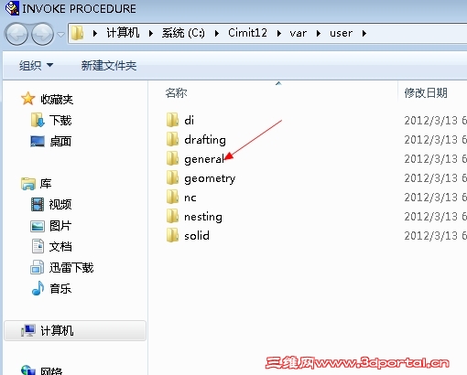467x375 pixels.
Task: Sort by the 修改日期 column header
Action: coord(426,92)
